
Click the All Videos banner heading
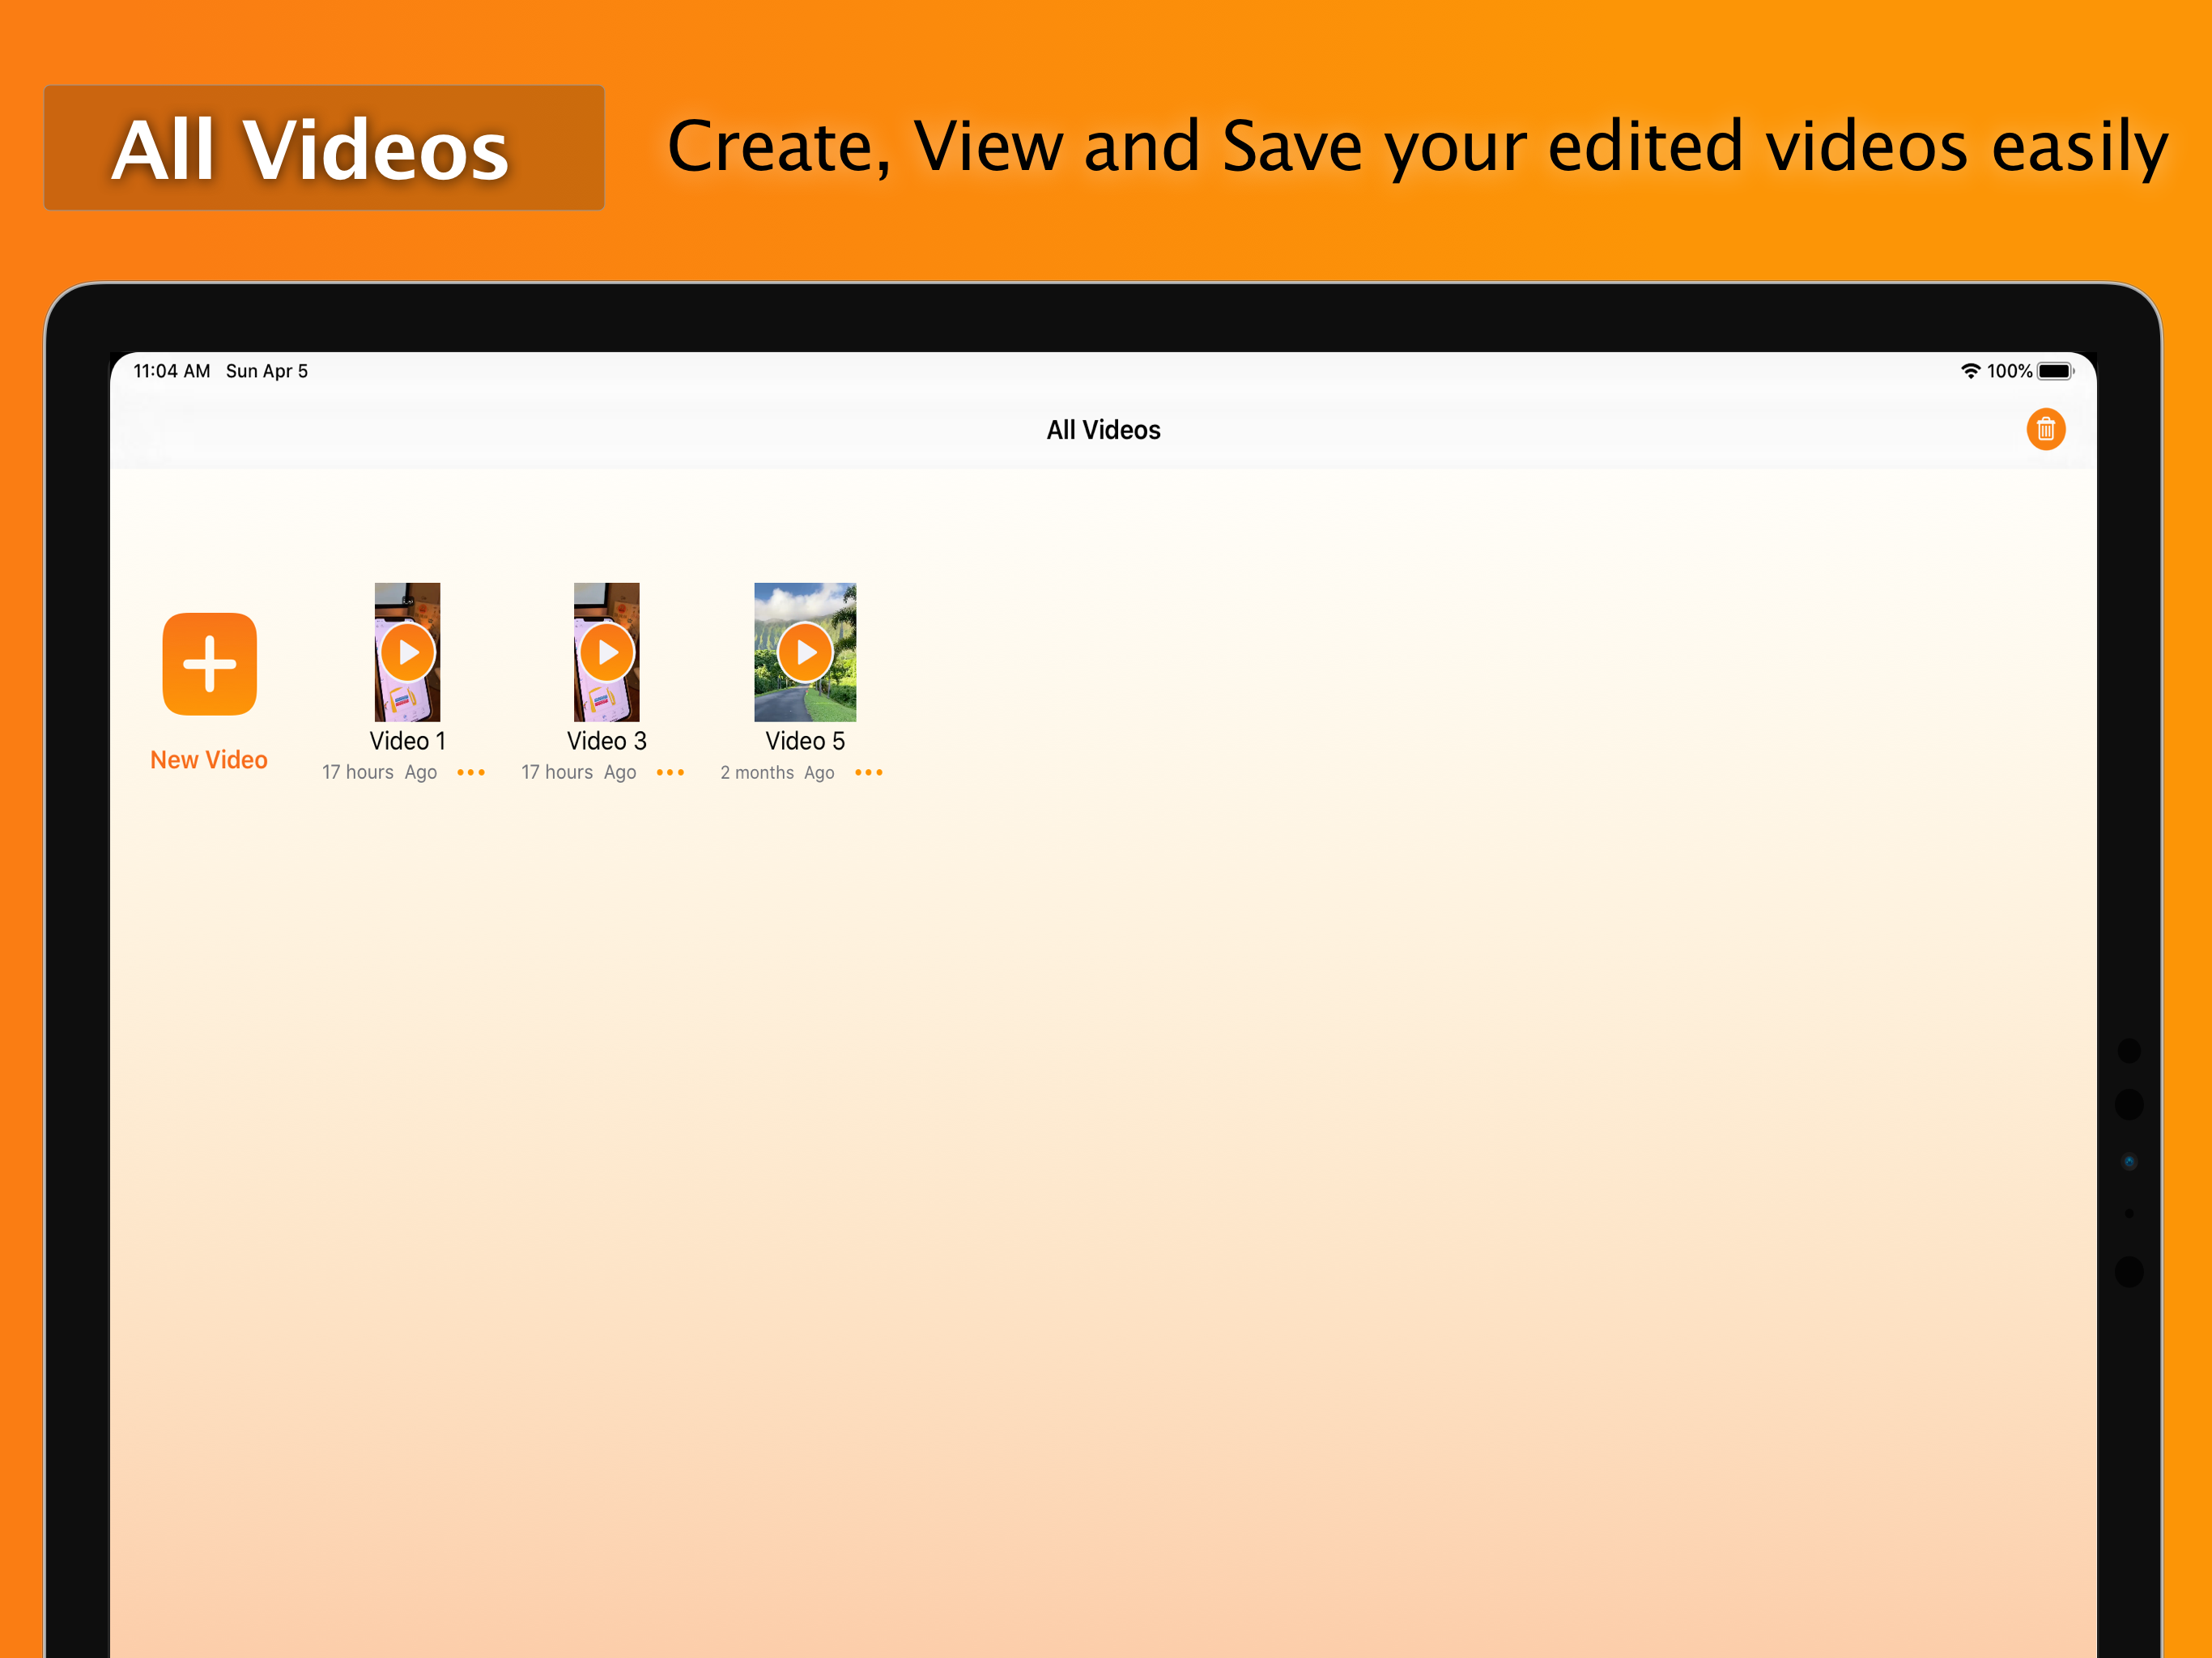point(311,150)
